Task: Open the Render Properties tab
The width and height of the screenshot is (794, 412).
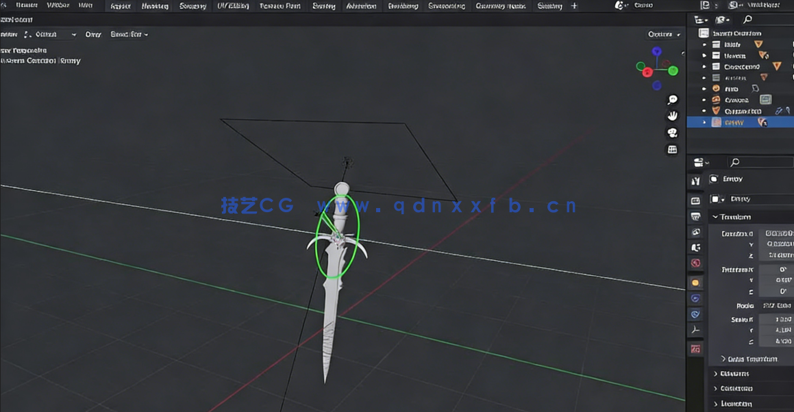Action: (695, 200)
